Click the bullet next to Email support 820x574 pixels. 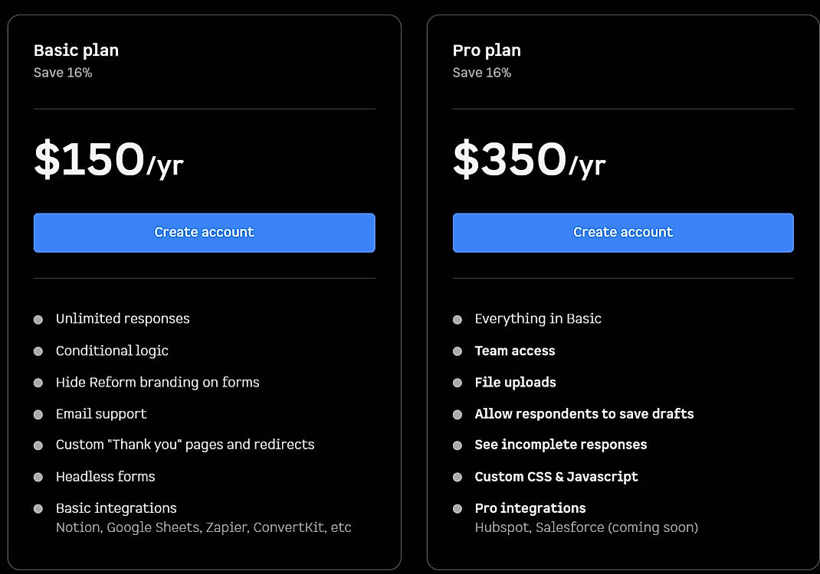[x=38, y=414]
